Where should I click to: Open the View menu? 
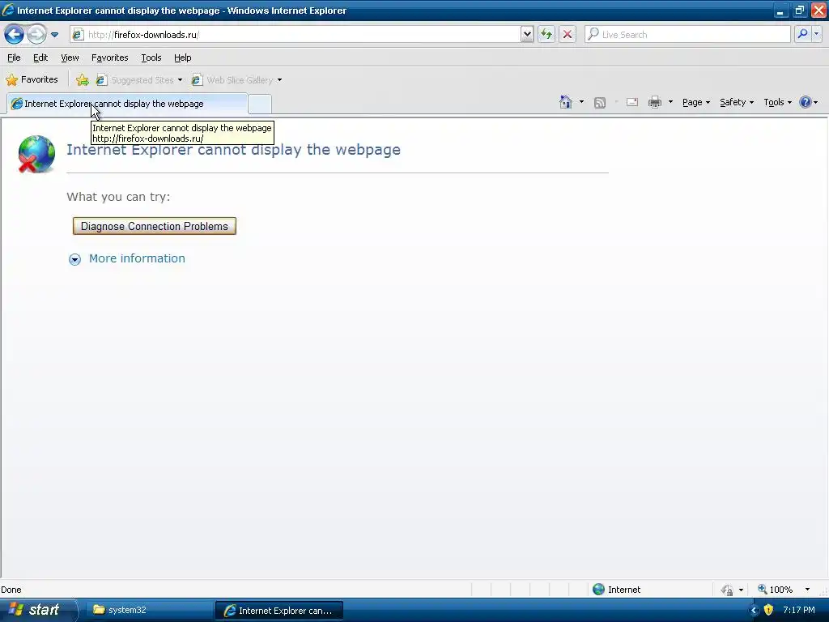pos(70,58)
